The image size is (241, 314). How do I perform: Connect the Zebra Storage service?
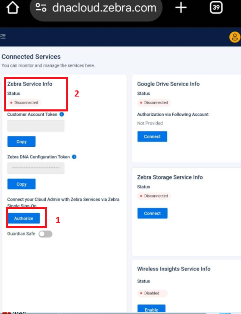[152, 213]
